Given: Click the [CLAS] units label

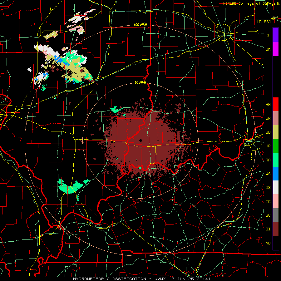Looking at the screenshot, I should coord(264,22).
